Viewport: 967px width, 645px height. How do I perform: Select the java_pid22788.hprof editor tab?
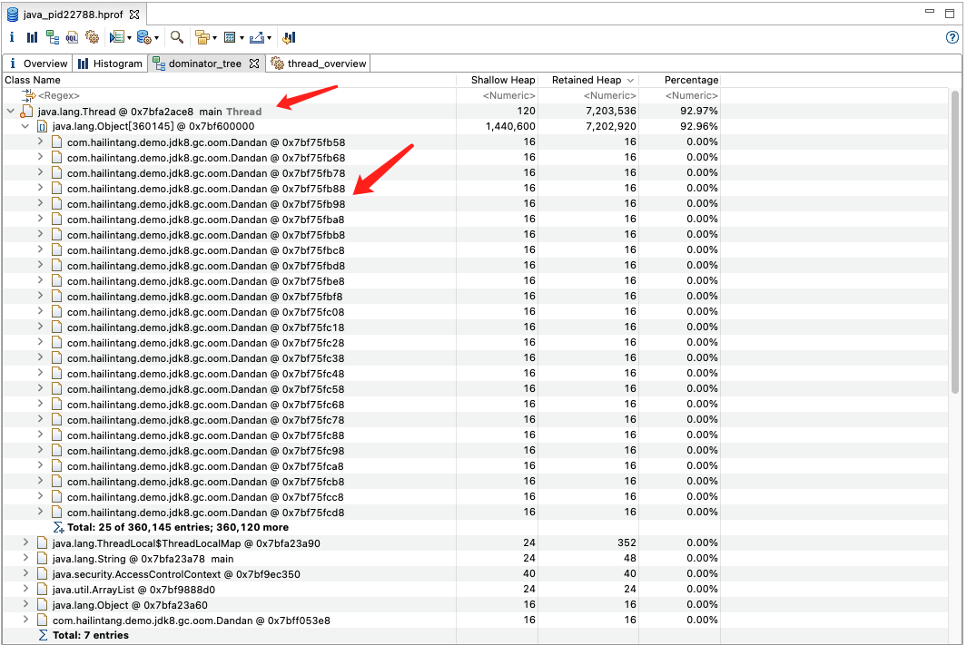[72, 15]
